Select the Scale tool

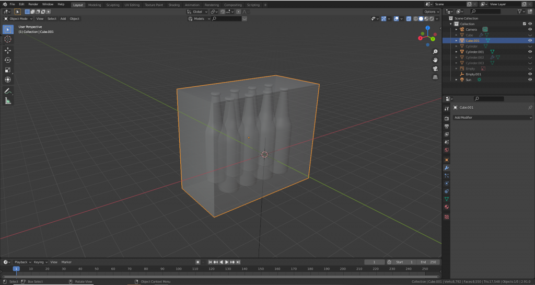click(8, 70)
